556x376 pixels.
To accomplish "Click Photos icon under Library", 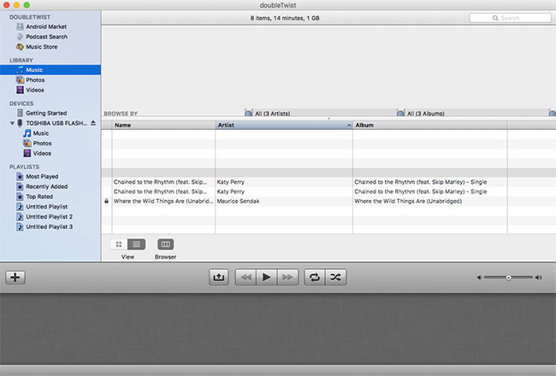I will pyautogui.click(x=21, y=79).
